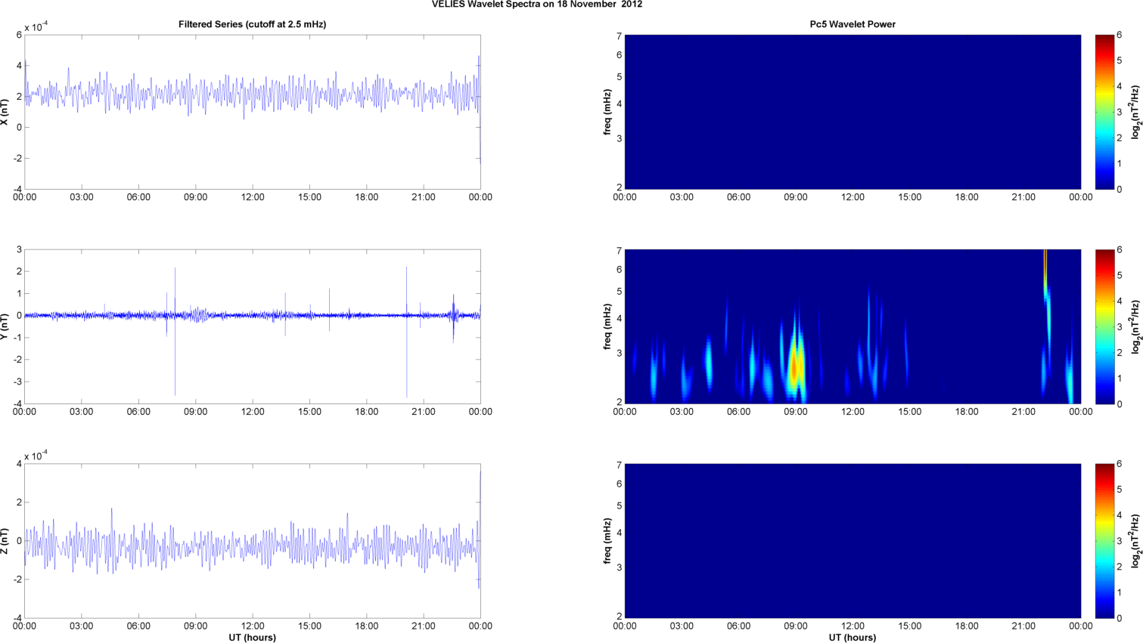Click the '21:00' tick under the Z series plot
This screenshot has width=1143, height=643.
pos(424,626)
